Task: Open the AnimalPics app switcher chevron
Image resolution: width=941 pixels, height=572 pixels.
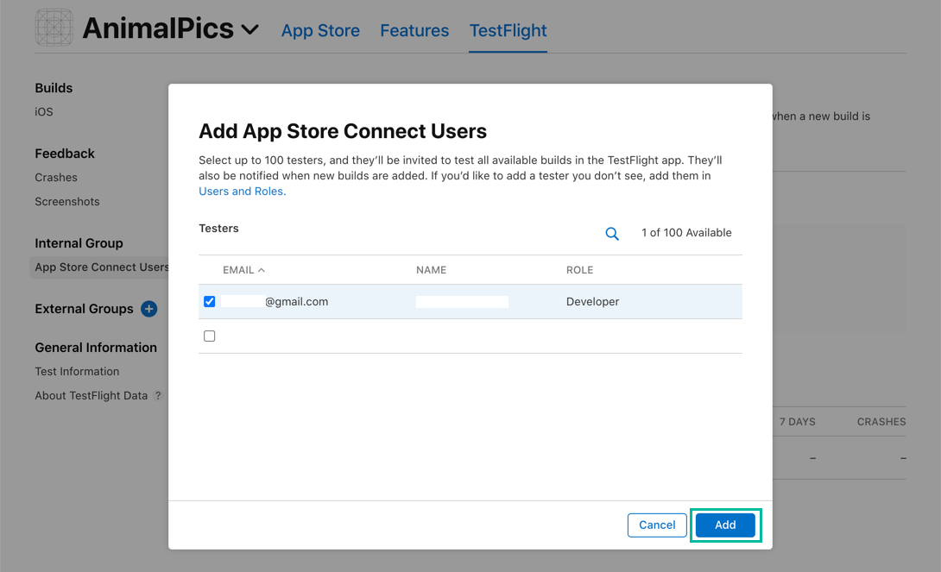Action: tap(249, 29)
